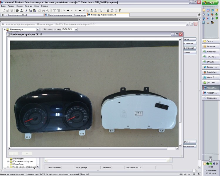Click the next image '>>' button
This screenshot has height=176, width=220.
point(27,153)
